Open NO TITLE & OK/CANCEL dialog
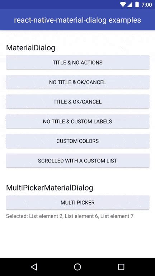 pyautogui.click(x=77, y=82)
